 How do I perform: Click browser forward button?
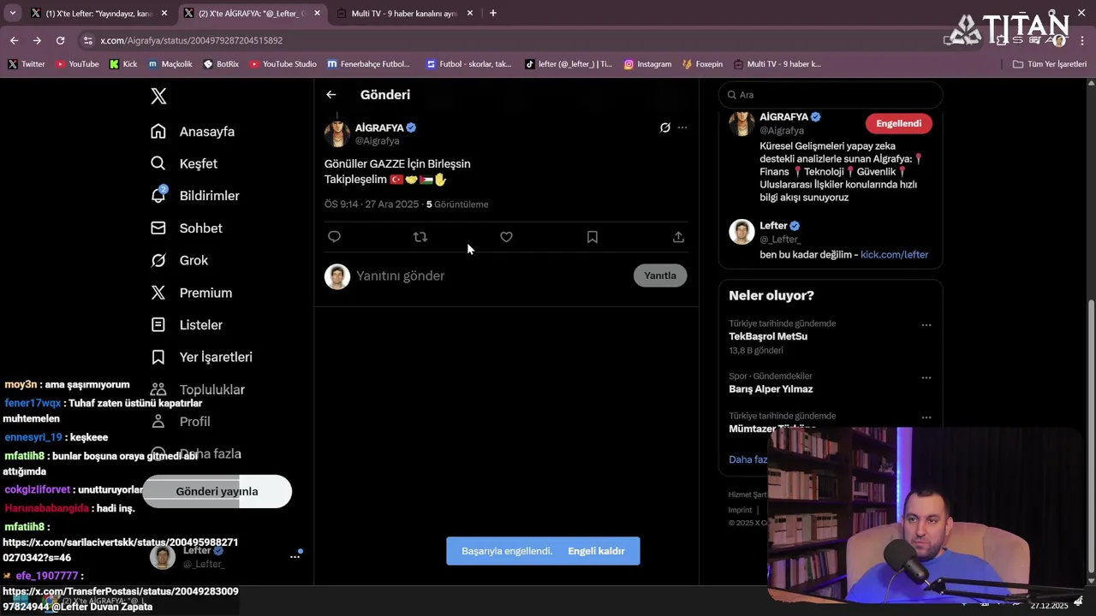click(37, 40)
